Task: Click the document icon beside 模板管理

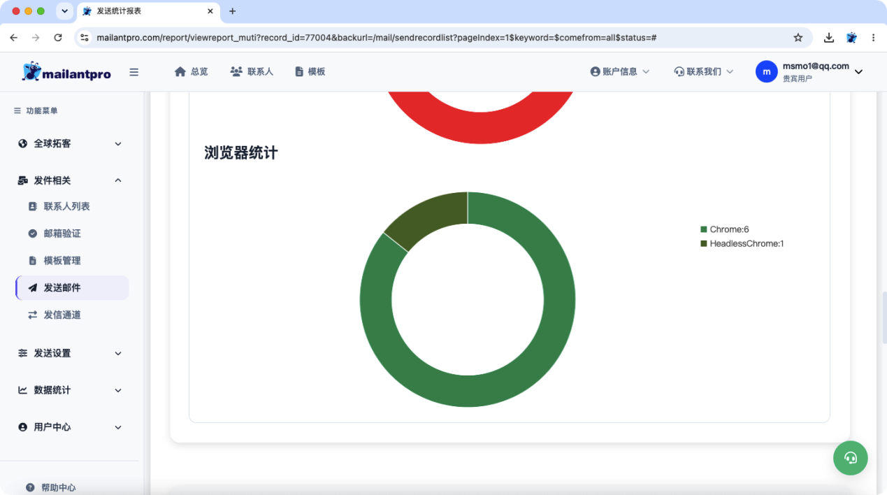Action: [32, 261]
